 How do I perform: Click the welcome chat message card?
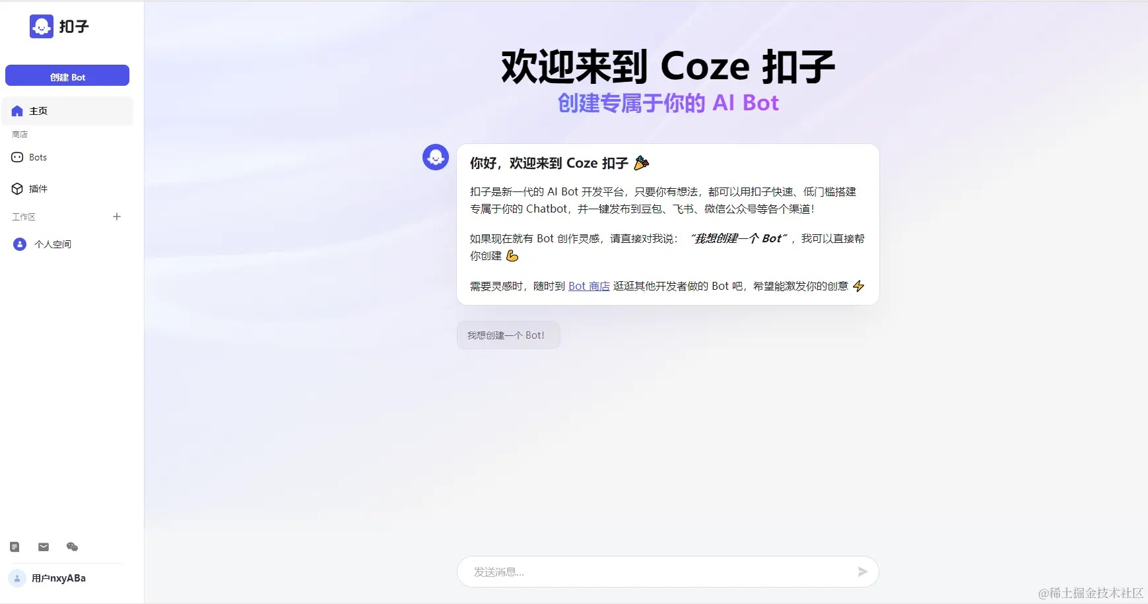point(667,224)
